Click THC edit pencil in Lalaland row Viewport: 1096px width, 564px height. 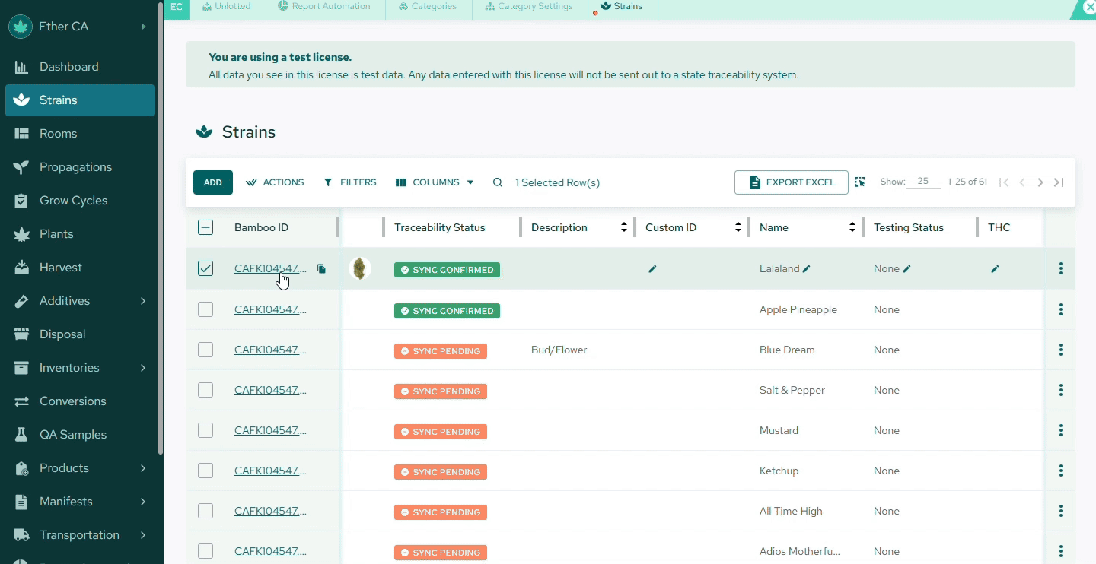pyautogui.click(x=995, y=269)
